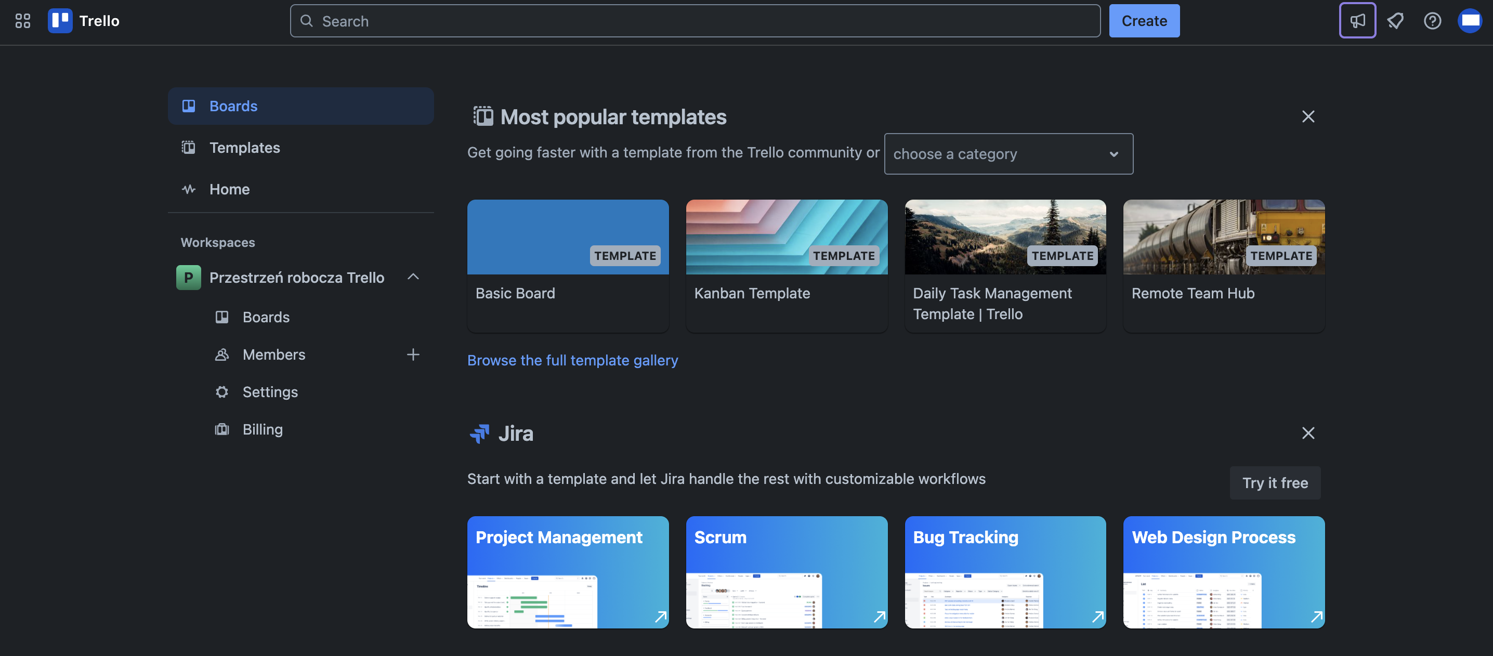The height and width of the screenshot is (656, 1493).
Task: Click the green P workspace avatar
Action: [x=188, y=278]
